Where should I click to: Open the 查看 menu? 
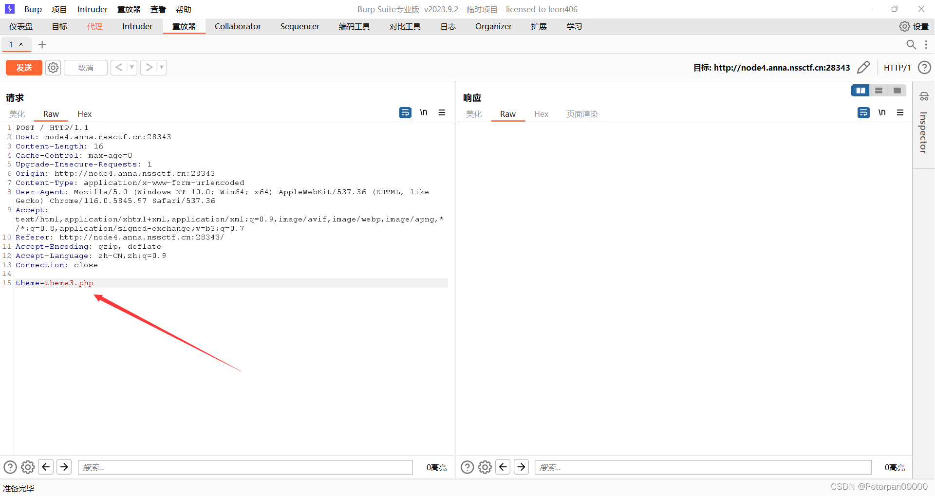click(x=158, y=9)
